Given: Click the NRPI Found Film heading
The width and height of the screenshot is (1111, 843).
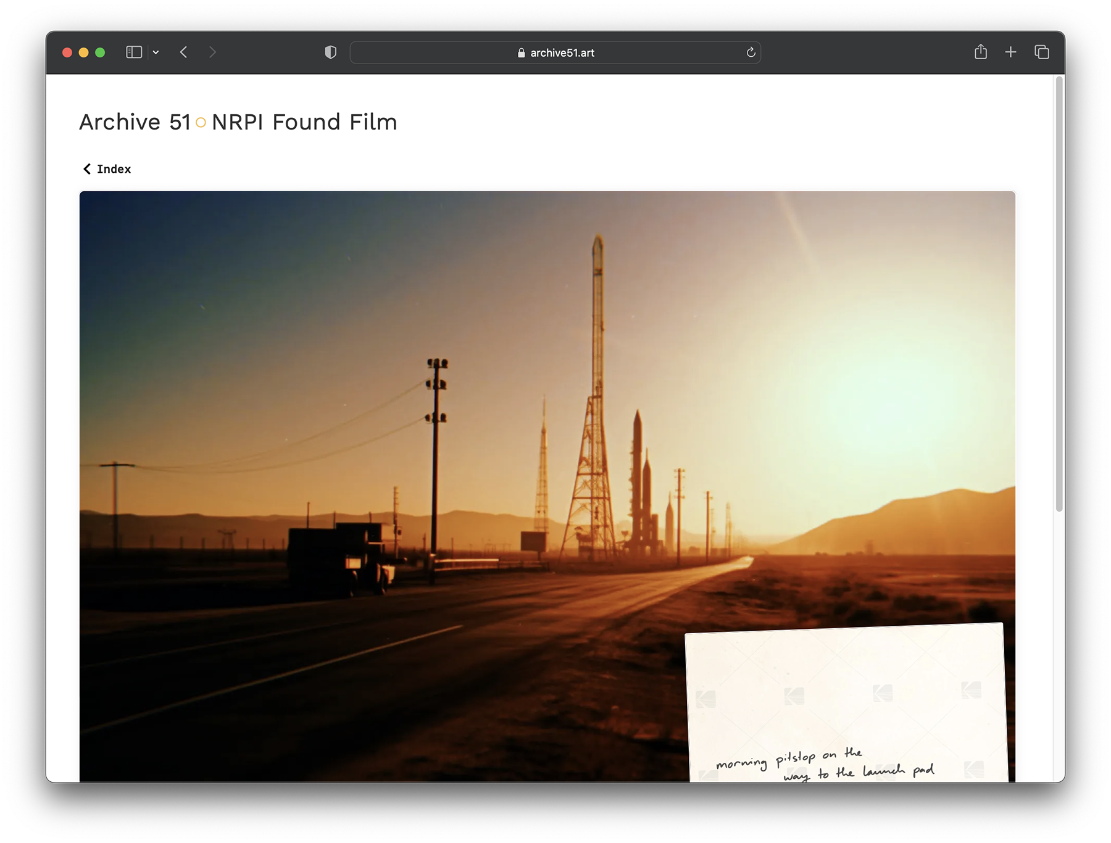Looking at the screenshot, I should pyautogui.click(x=304, y=122).
